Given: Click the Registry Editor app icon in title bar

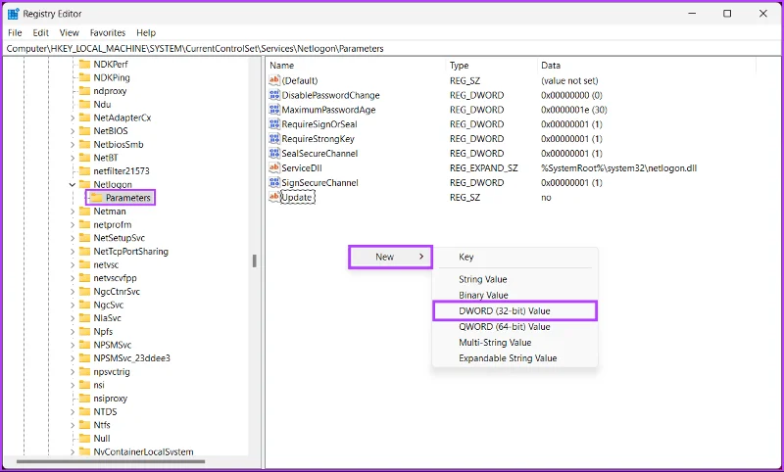Looking at the screenshot, I should [13, 14].
